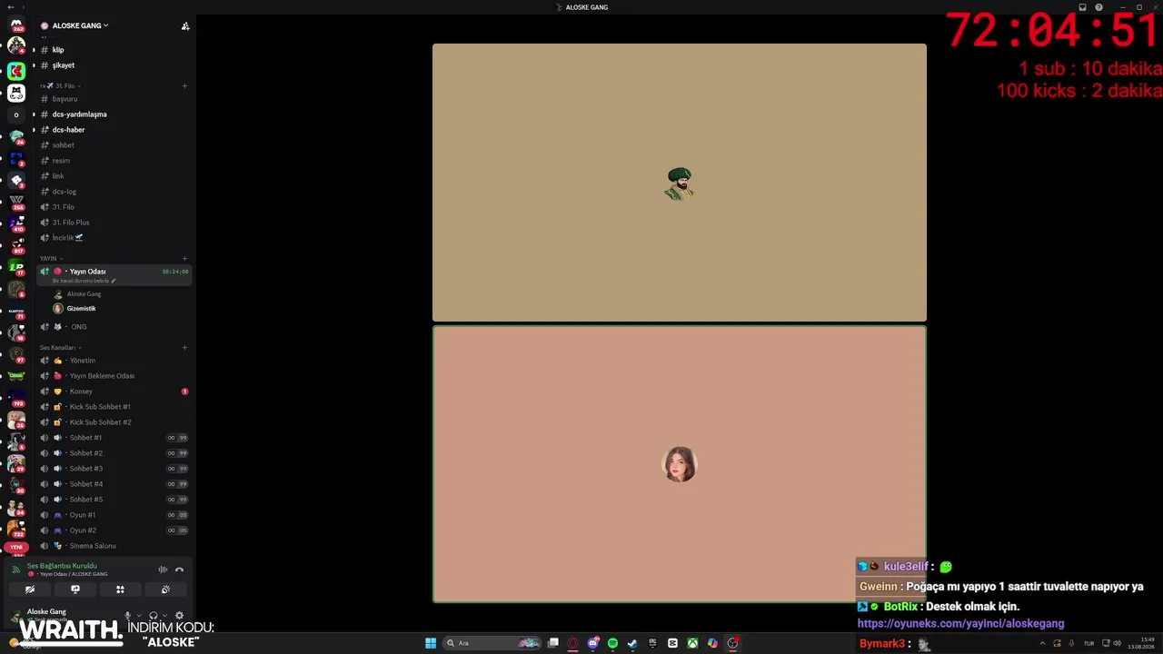Click the turbaned avatar video tile
This screenshot has height=654, width=1163.
680,183
